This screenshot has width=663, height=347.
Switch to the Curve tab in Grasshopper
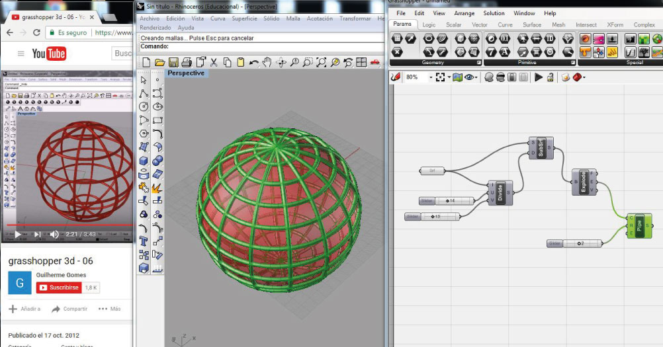pyautogui.click(x=505, y=25)
